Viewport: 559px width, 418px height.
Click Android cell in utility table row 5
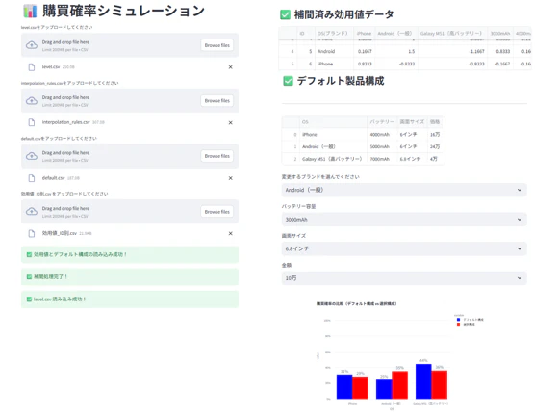(x=334, y=51)
